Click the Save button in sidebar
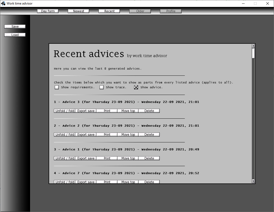Viewport: 274px width, 212px height. click(x=15, y=26)
